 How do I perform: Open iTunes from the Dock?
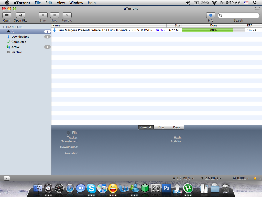(x=102, y=189)
